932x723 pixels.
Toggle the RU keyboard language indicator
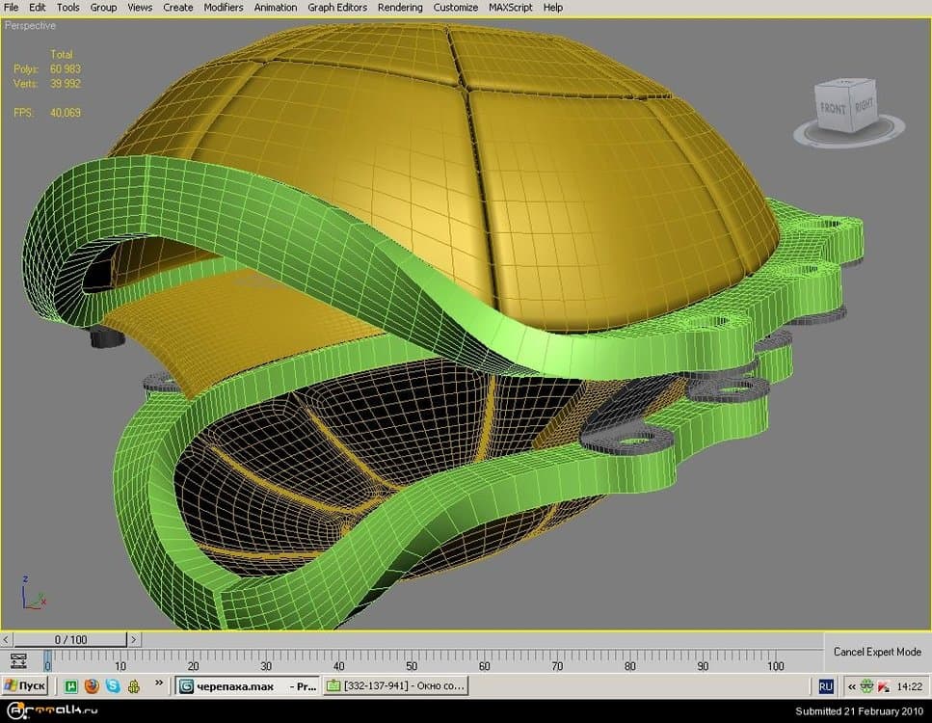point(826,686)
